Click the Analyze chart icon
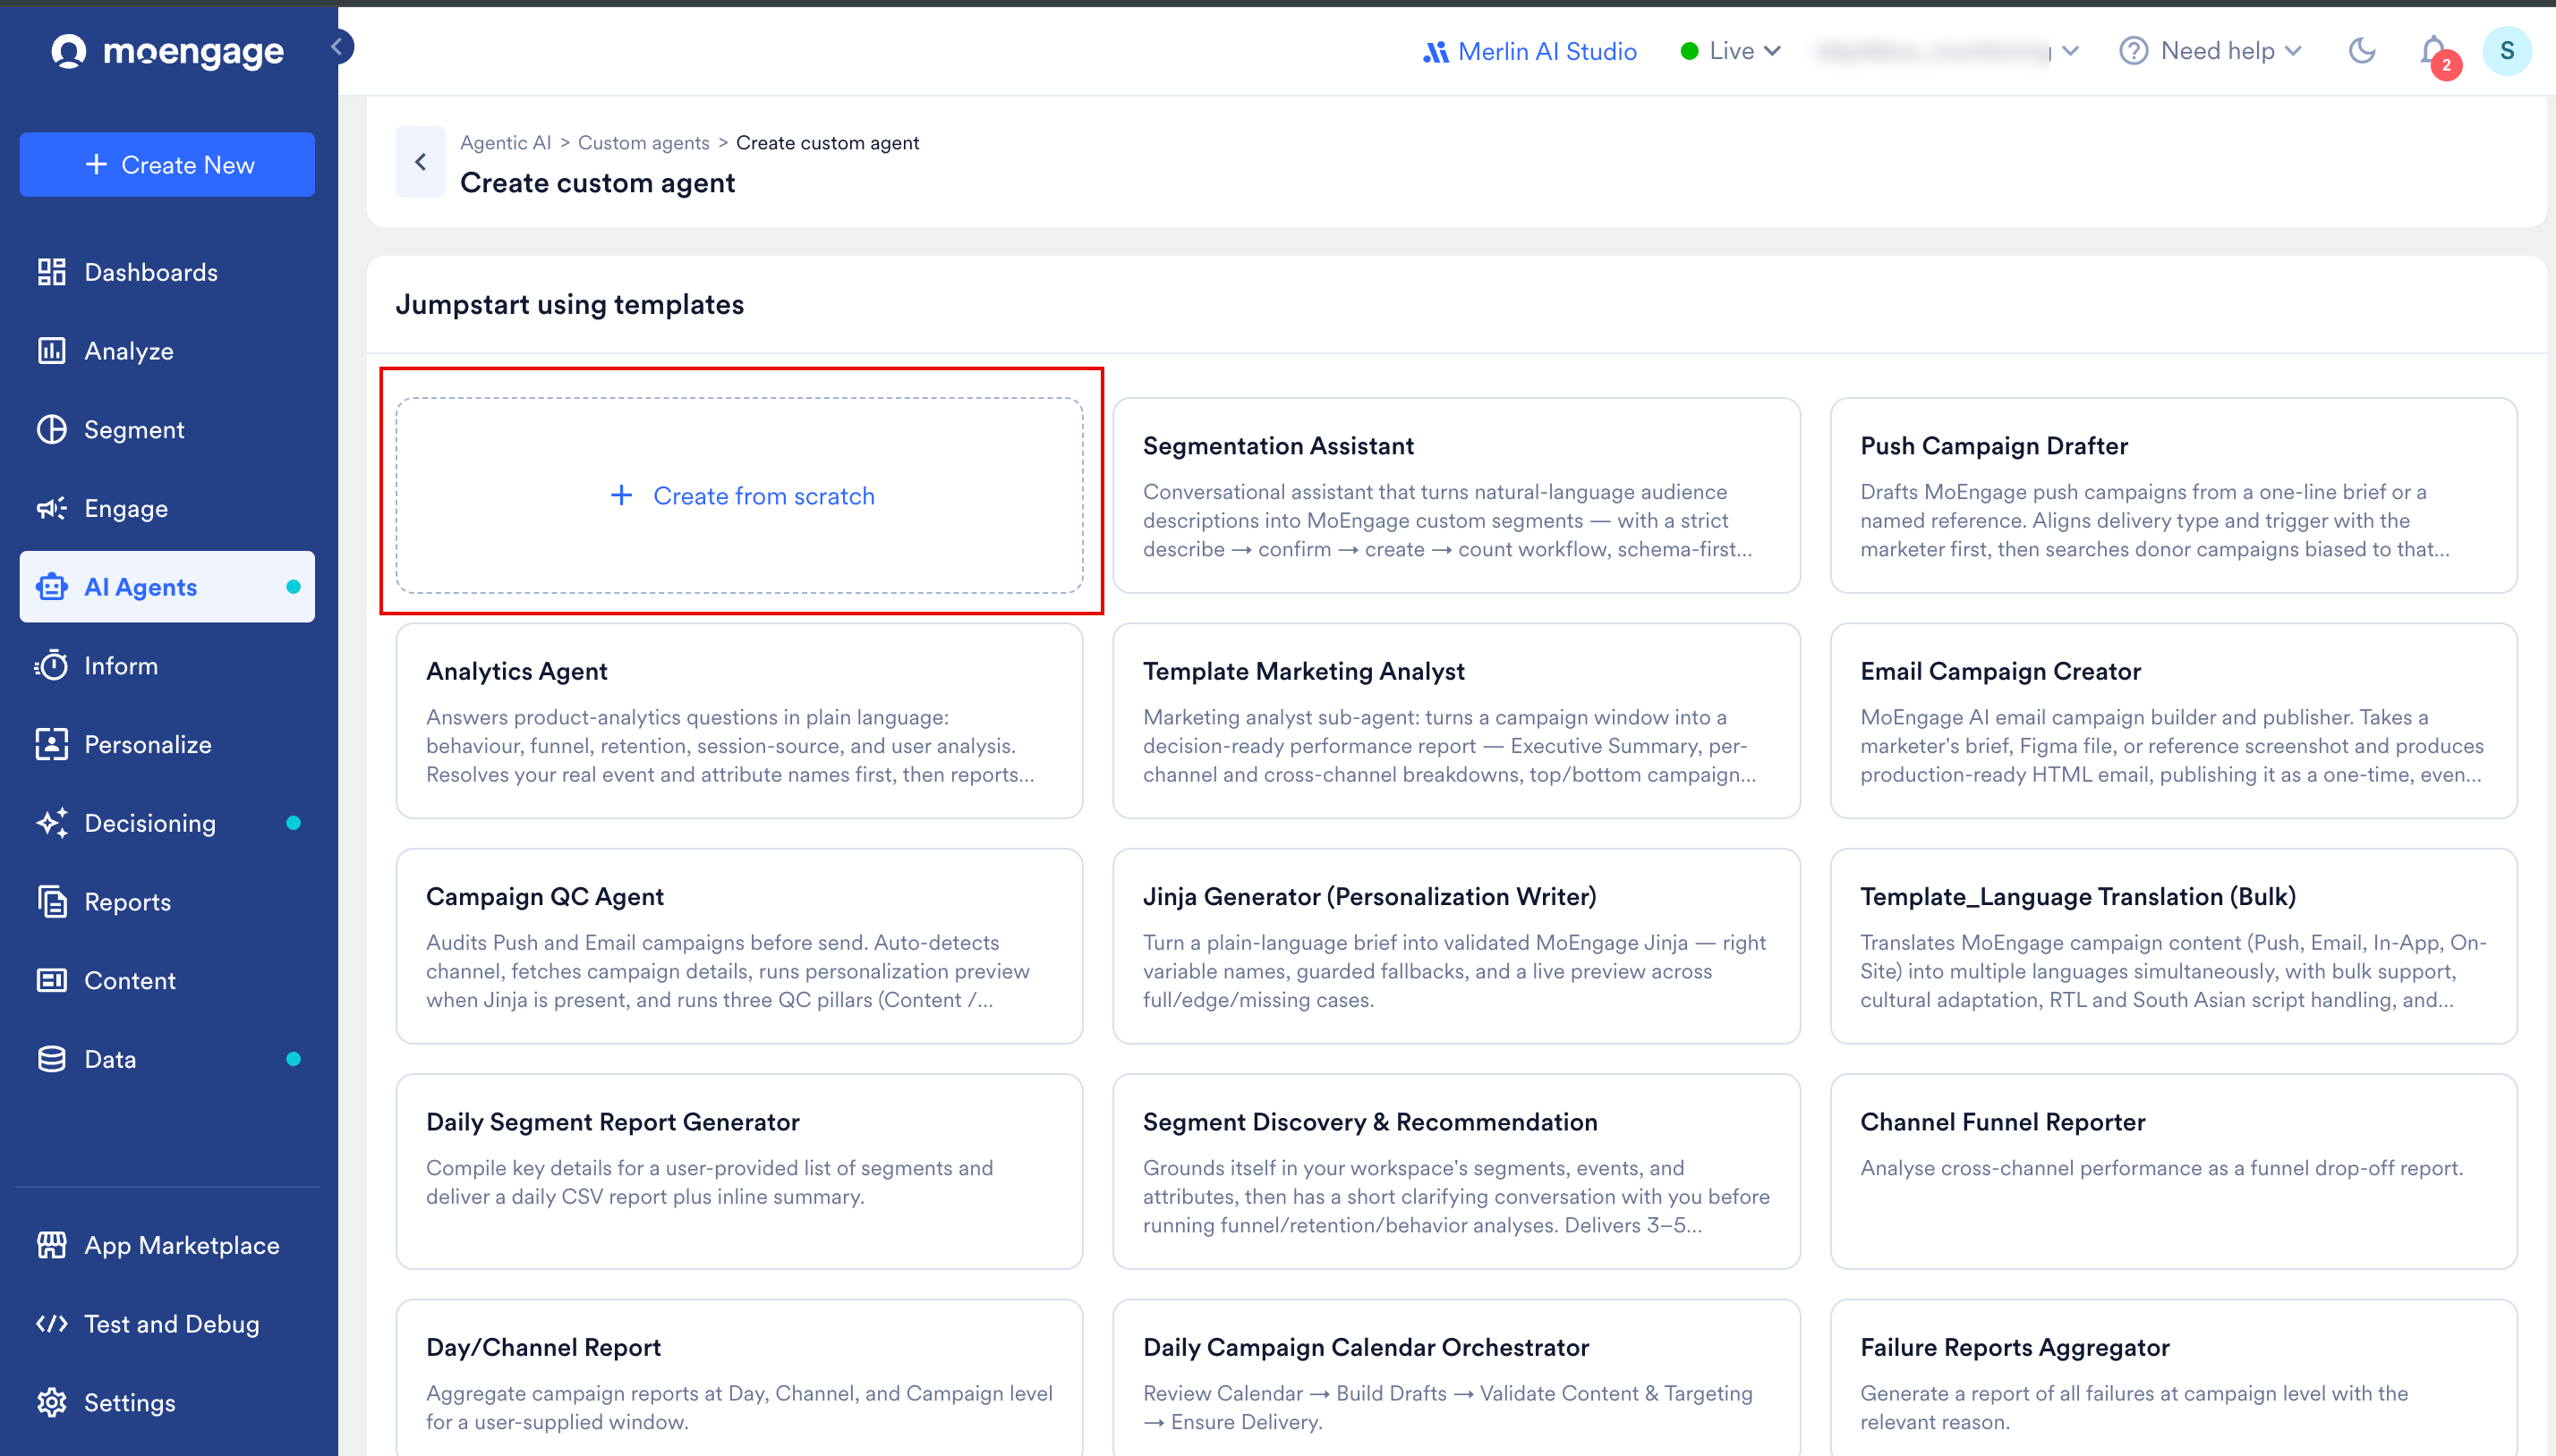Image resolution: width=2556 pixels, height=1456 pixels. tap(51, 351)
